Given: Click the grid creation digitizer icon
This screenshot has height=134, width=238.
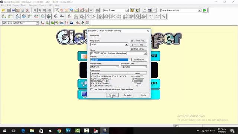Looking at the screenshot, I should pos(48,16).
